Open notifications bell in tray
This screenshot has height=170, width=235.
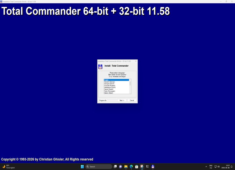pos(232,167)
